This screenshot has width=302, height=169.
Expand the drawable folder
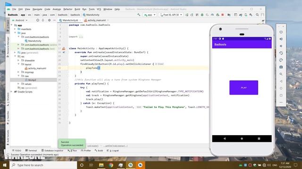18,61
